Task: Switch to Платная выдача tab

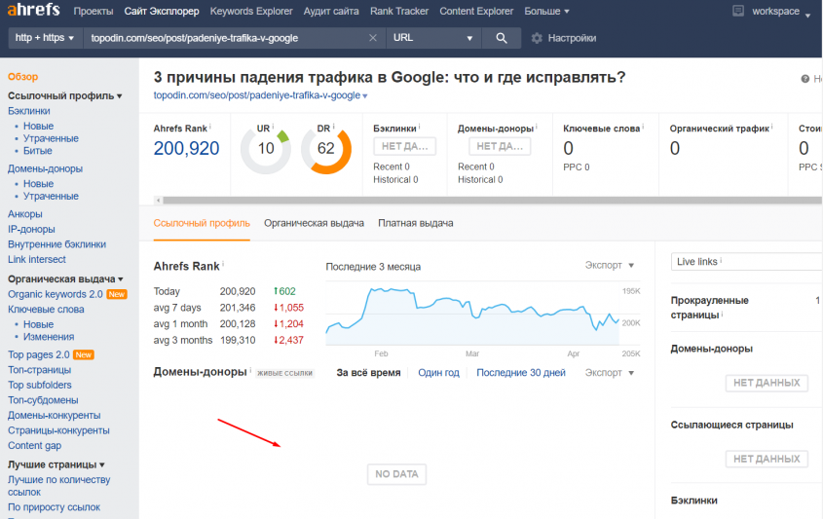Action: click(415, 223)
